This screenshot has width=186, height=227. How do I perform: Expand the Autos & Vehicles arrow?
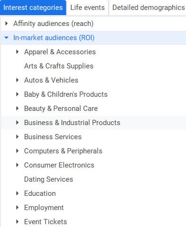click(17, 80)
